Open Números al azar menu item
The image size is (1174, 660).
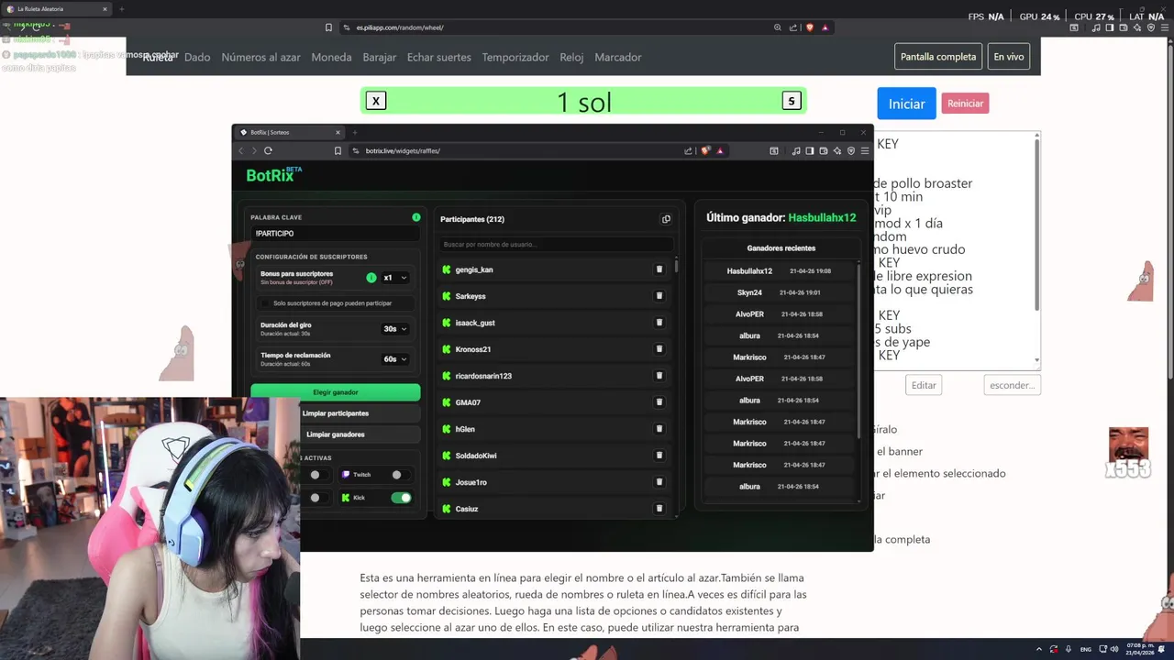coord(260,57)
